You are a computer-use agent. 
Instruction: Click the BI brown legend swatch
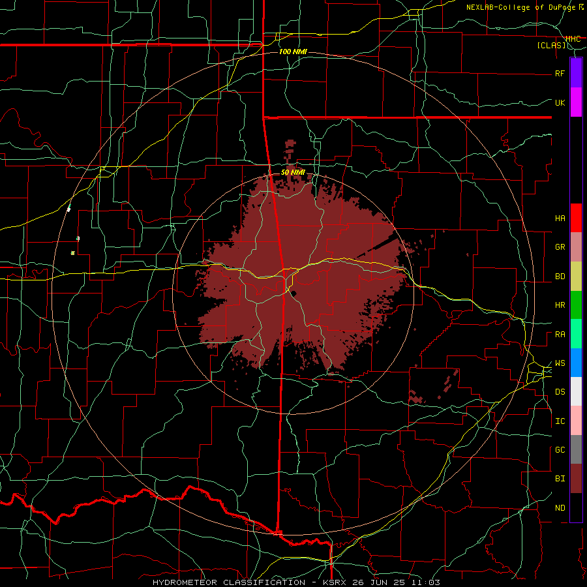pos(576,479)
